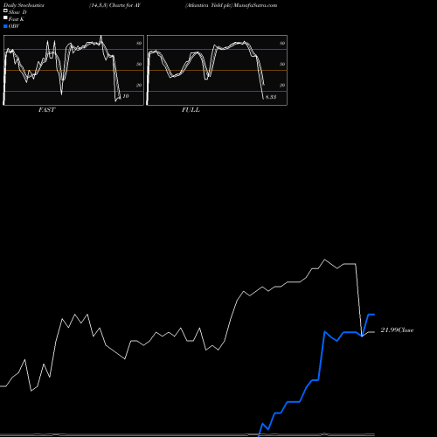Click the MunafaSutra.com label
437x437 pixels.
click(x=255, y=5)
